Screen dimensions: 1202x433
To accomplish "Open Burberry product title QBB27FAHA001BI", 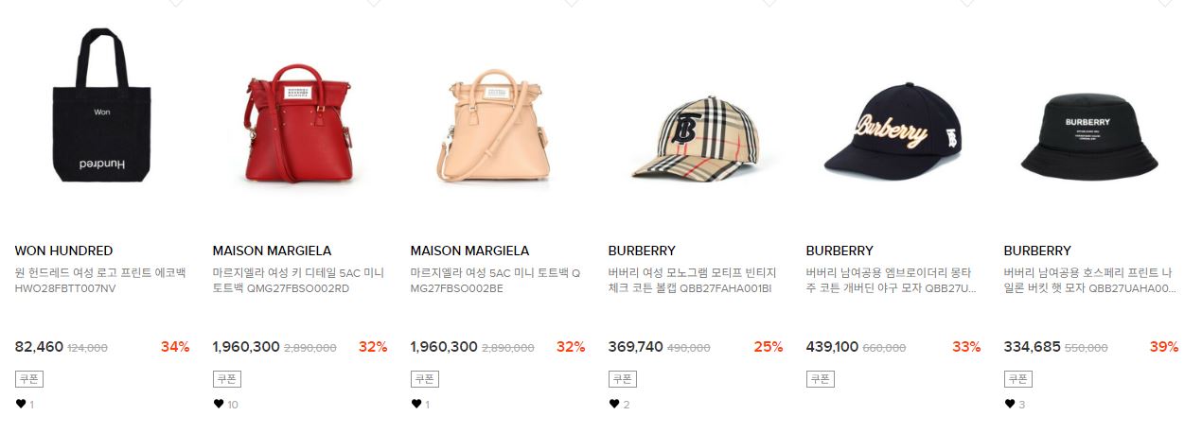I will [694, 280].
